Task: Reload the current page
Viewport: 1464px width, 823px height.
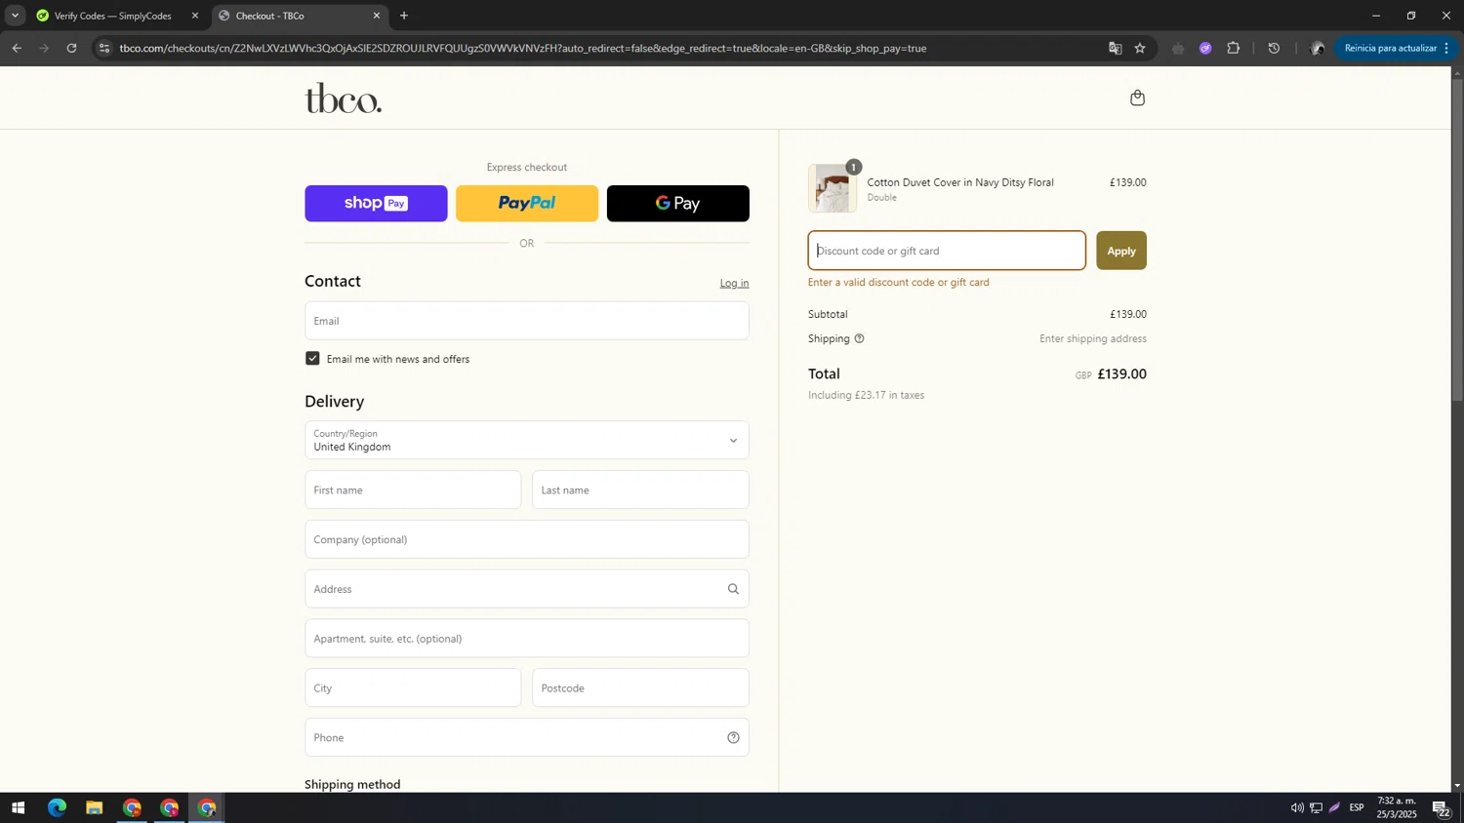Action: pos(71,48)
